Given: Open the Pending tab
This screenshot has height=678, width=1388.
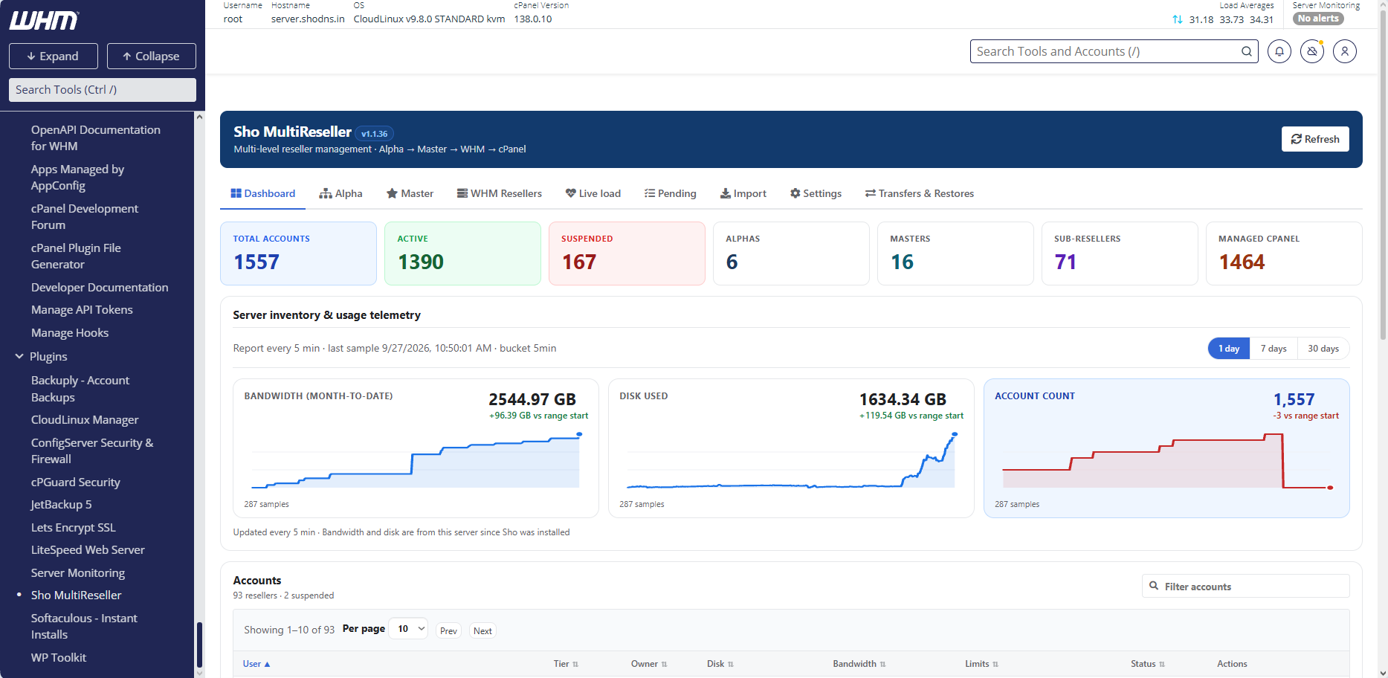Looking at the screenshot, I should click(x=670, y=193).
